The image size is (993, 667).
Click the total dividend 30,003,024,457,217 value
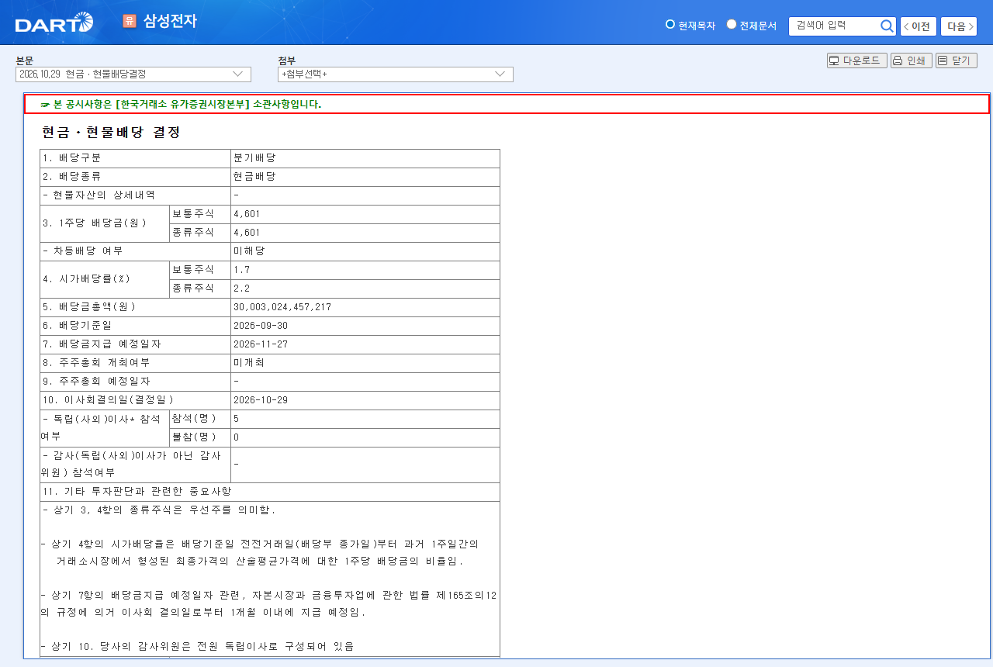point(282,307)
